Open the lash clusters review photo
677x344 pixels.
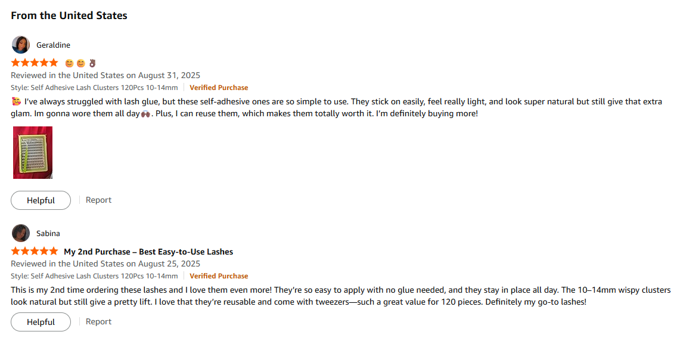coord(33,153)
